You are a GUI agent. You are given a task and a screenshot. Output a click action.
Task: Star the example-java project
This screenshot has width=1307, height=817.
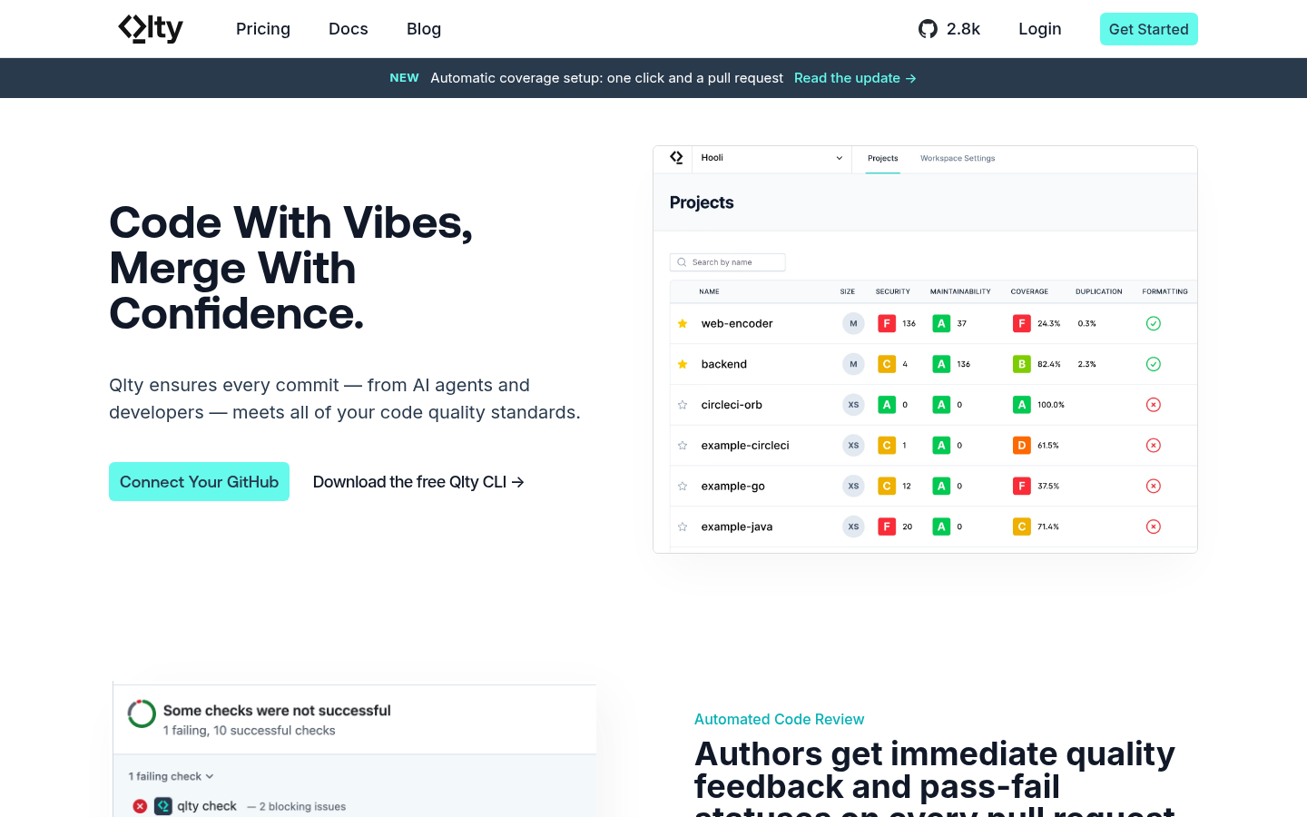pyautogui.click(x=683, y=527)
